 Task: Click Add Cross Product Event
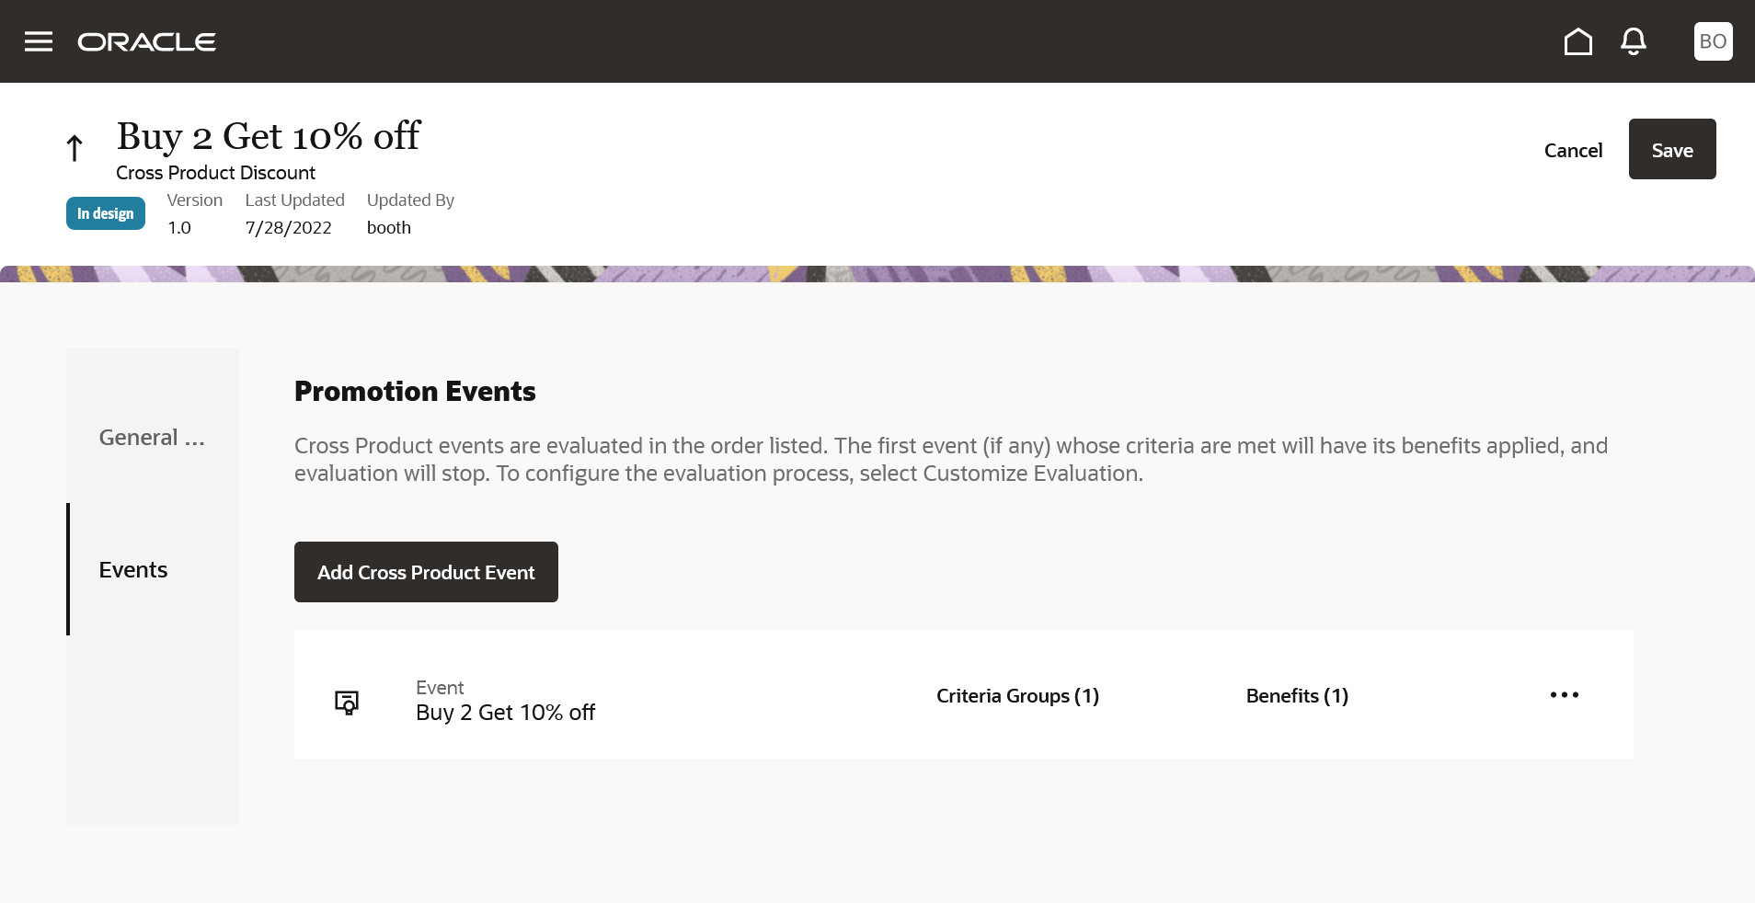point(426,572)
